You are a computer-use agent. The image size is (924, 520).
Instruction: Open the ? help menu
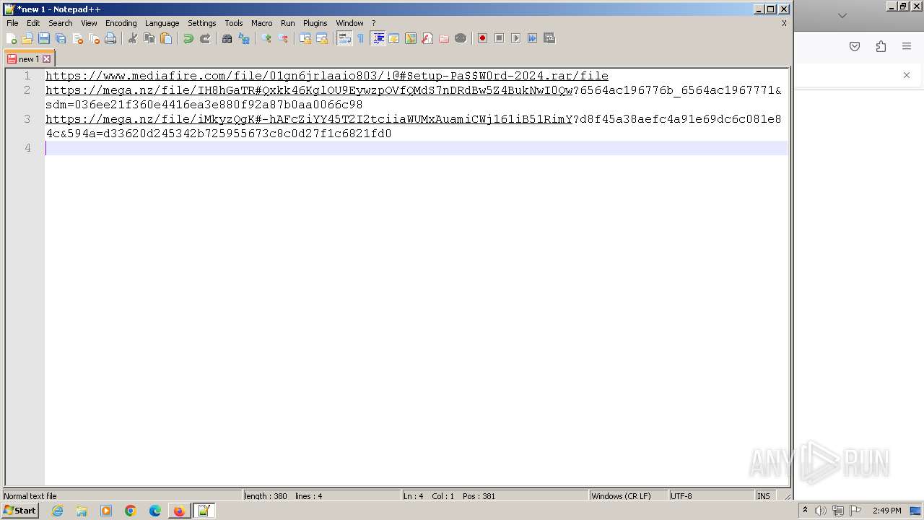[x=374, y=23]
